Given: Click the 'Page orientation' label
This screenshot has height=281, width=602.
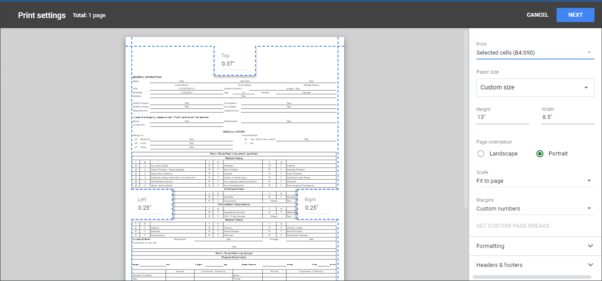Looking at the screenshot, I should pos(494,142).
